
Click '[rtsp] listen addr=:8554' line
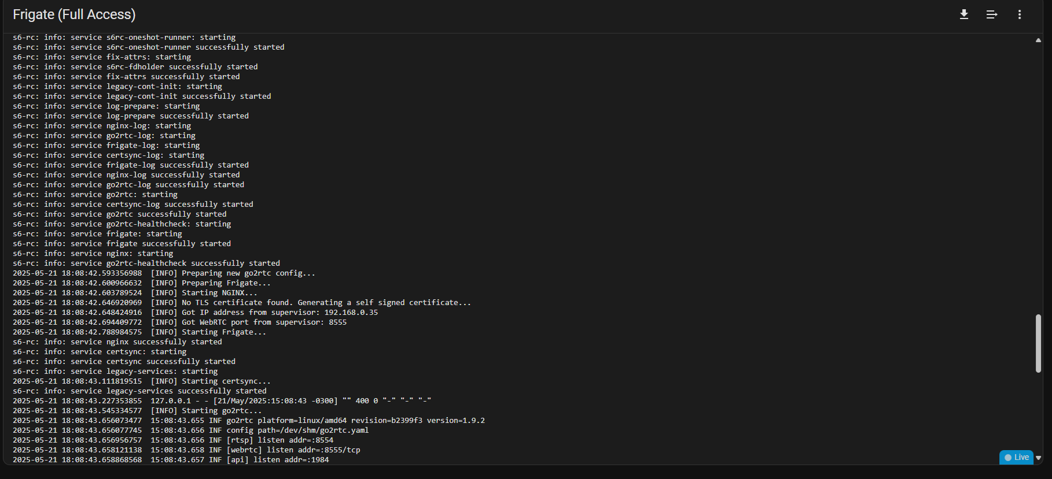tap(173, 440)
